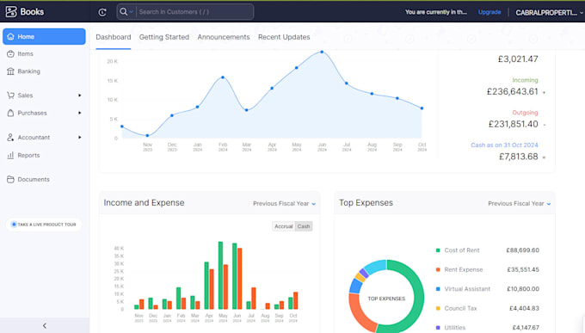Click the Income and Expense heading
This screenshot has width=585, height=333.
point(144,203)
